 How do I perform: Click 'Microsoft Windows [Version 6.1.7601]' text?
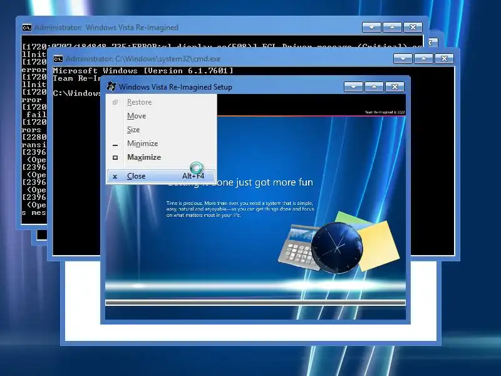click(143, 71)
